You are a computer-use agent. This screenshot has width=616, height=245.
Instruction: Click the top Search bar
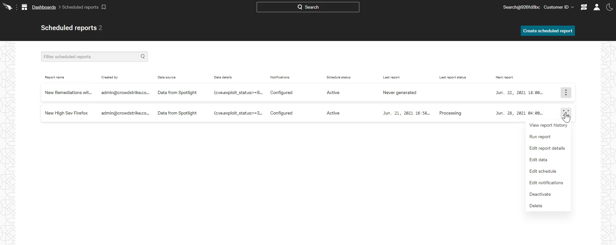(x=308, y=7)
